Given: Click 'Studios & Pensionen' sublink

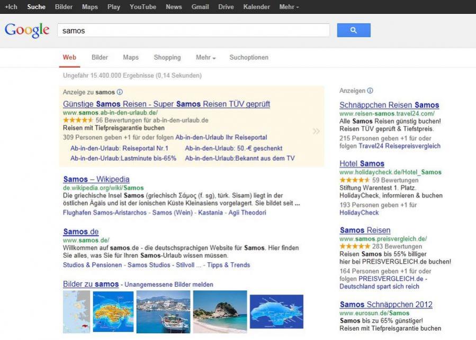Looking at the screenshot, I should point(92,265).
